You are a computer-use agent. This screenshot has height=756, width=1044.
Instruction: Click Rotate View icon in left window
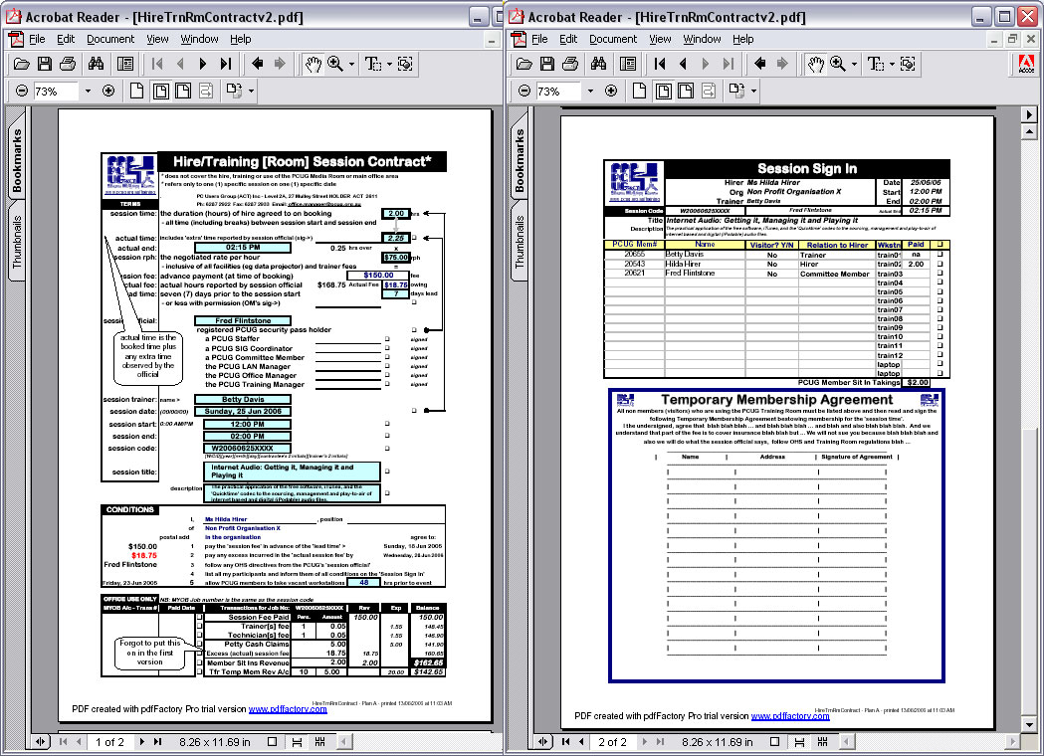pyautogui.click(x=234, y=91)
